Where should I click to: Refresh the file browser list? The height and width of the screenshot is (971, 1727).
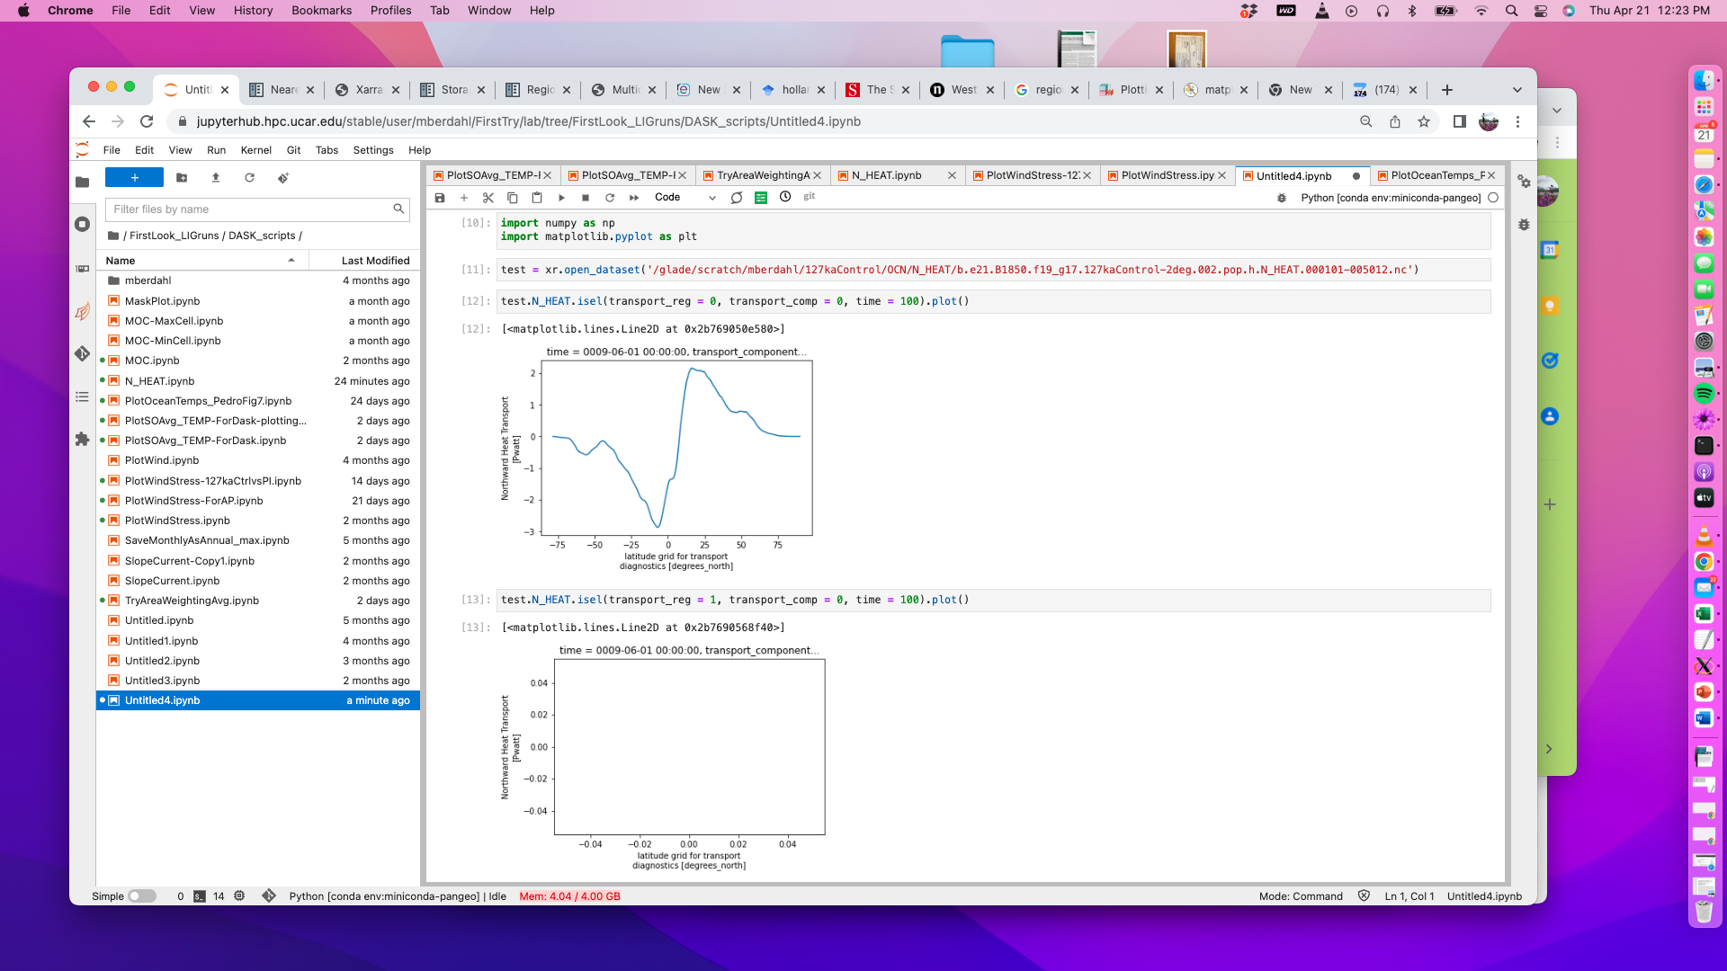[x=250, y=178]
